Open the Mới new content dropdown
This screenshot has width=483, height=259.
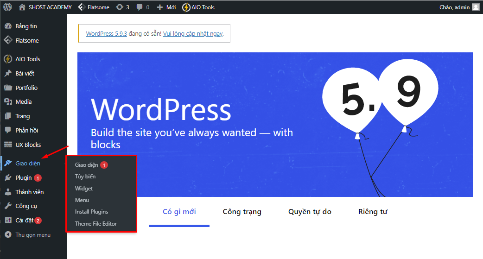[x=166, y=7]
